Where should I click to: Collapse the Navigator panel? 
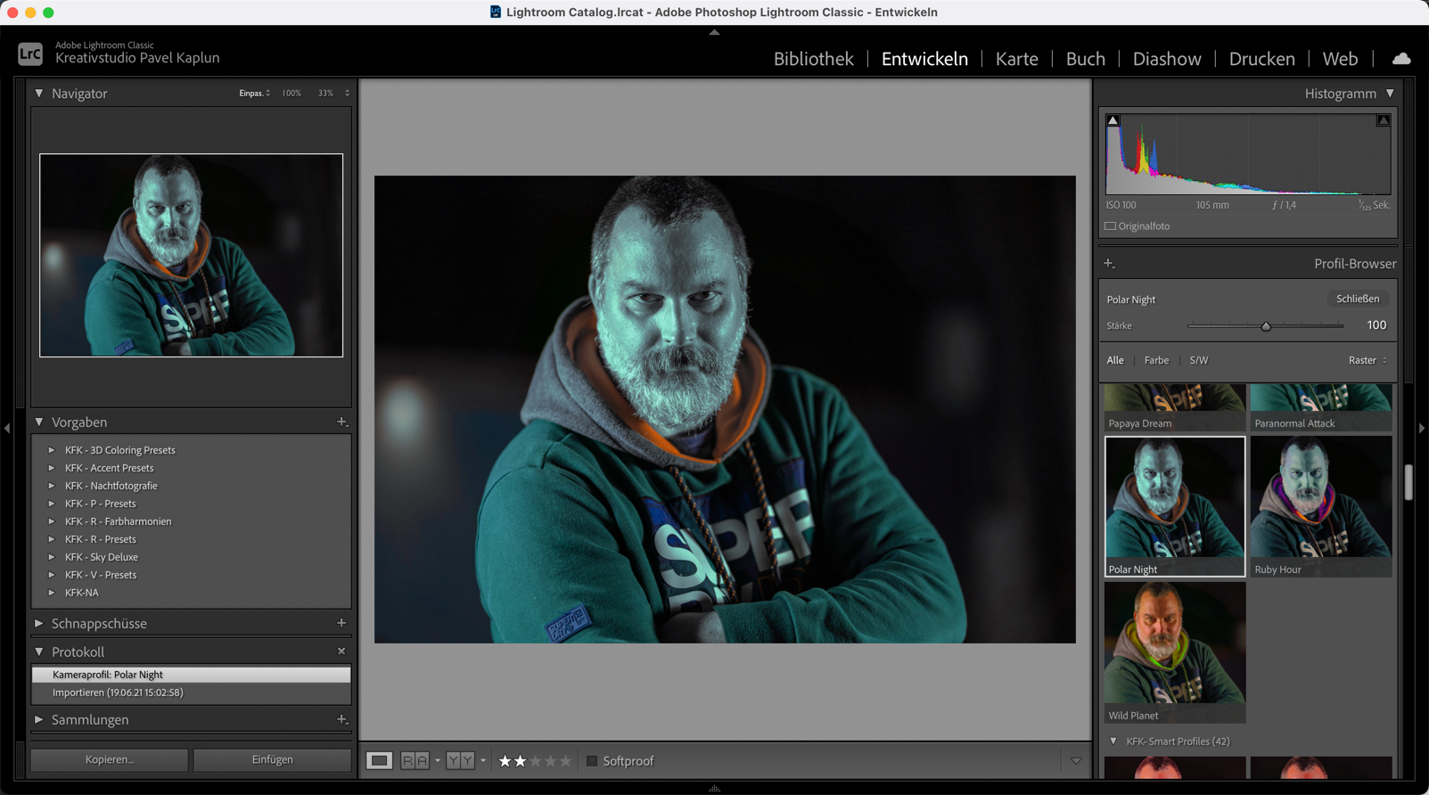click(39, 93)
